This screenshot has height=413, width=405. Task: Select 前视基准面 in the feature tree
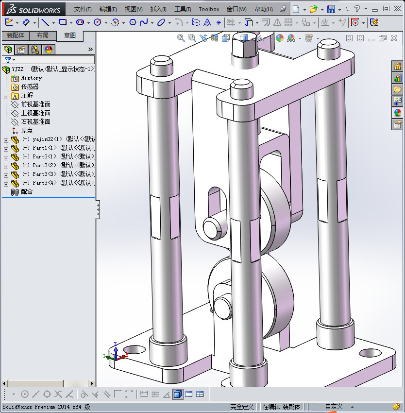point(35,104)
